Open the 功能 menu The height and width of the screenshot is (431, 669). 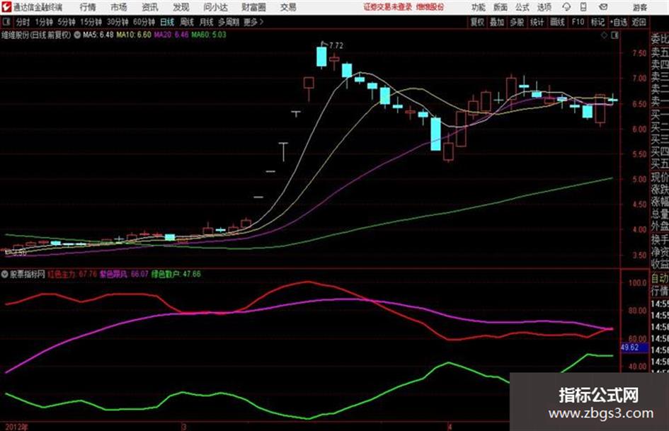[x=479, y=7]
